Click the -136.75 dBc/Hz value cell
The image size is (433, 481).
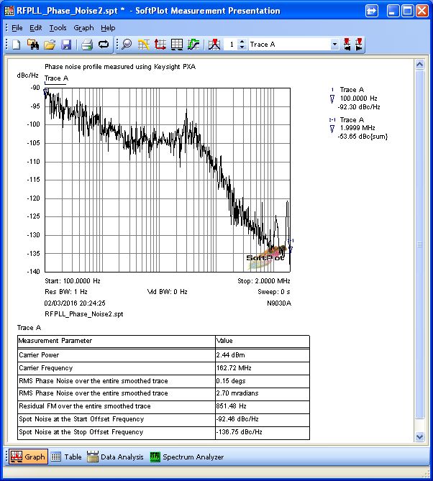click(263, 432)
